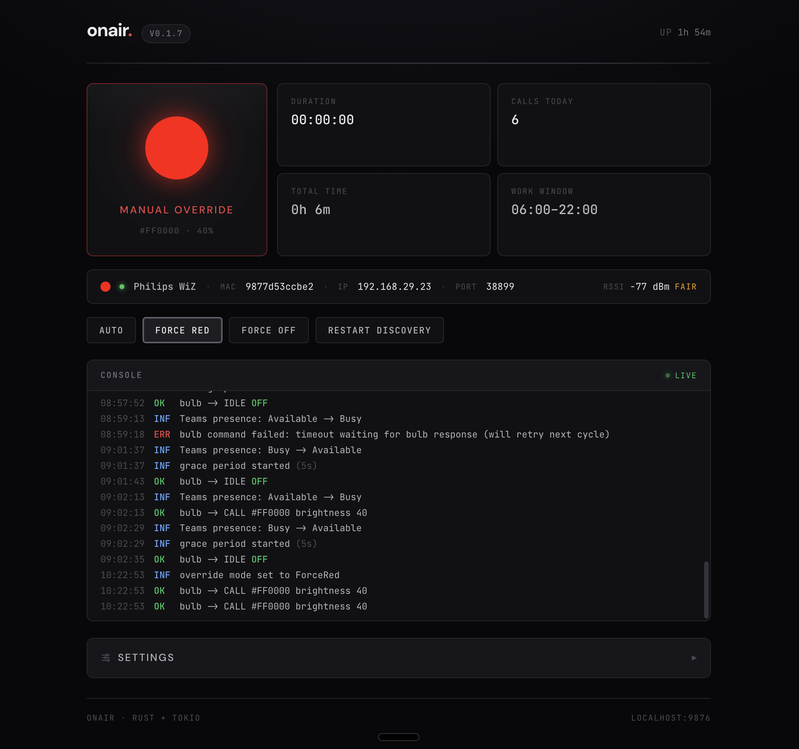Click the green connectivity dot beside Philips WiZ

(122, 286)
